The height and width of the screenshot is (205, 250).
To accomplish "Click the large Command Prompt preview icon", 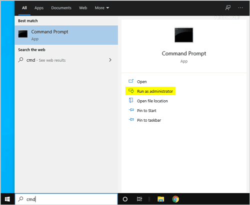I will click(184, 35).
